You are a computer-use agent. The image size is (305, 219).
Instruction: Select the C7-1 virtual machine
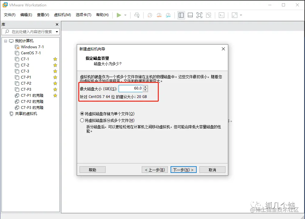pos(25,59)
